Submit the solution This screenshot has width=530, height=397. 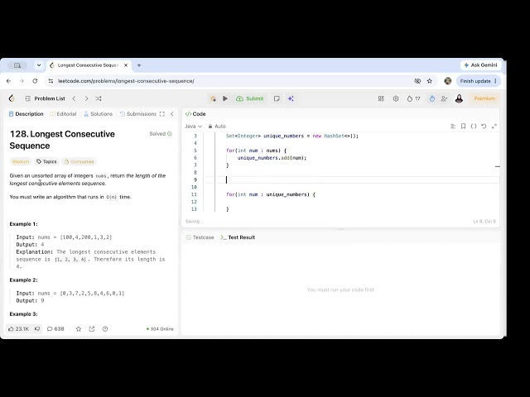[250, 98]
